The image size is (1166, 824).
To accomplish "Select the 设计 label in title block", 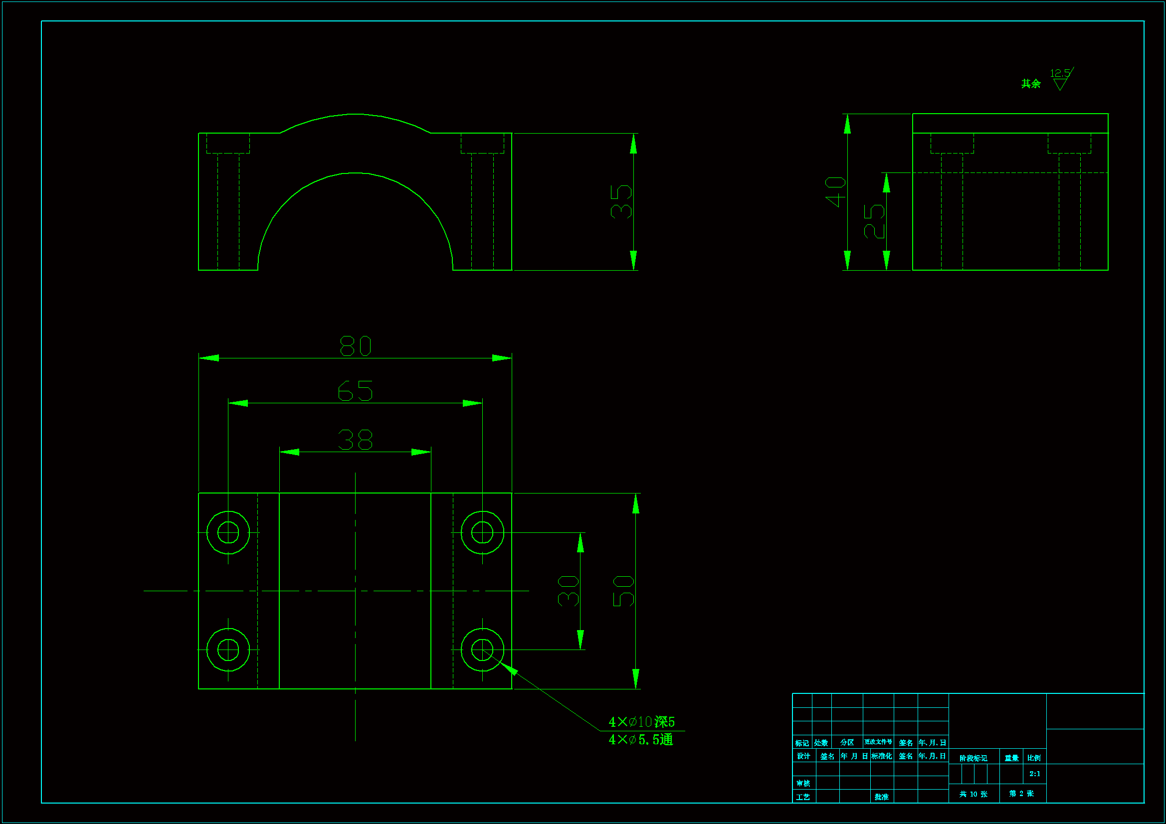I will [803, 756].
